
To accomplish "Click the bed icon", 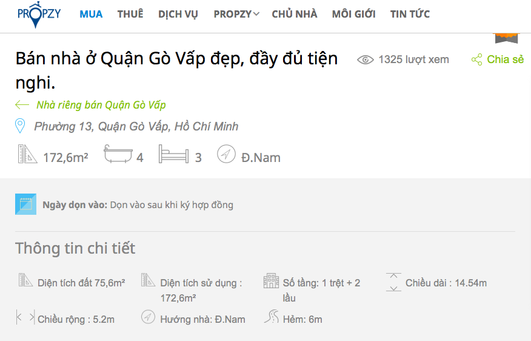I will pyautogui.click(x=173, y=155).
